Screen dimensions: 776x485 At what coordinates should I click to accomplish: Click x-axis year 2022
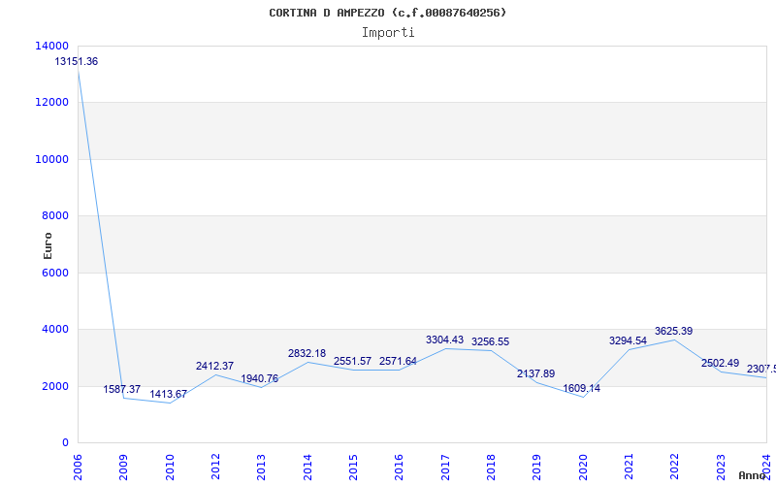(675, 468)
